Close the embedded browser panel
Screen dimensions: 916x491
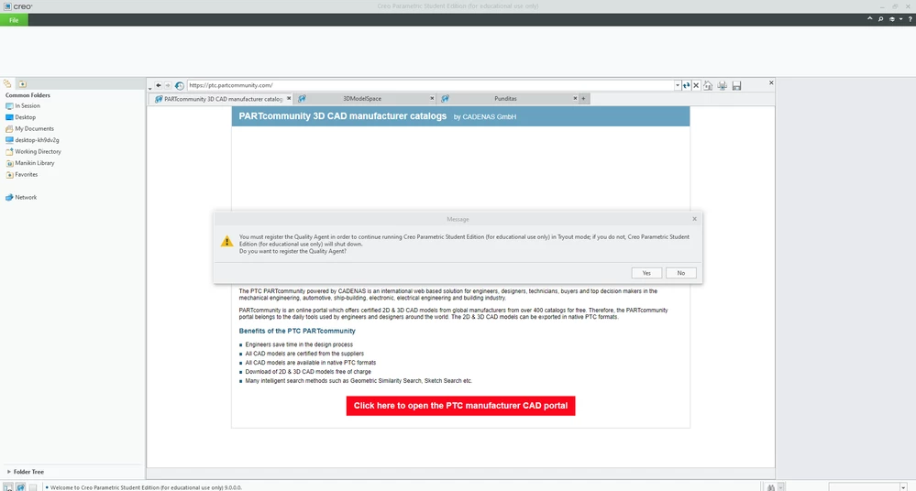(771, 83)
